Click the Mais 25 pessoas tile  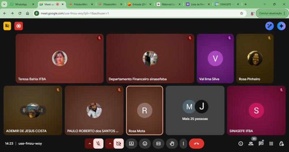[x=195, y=110]
